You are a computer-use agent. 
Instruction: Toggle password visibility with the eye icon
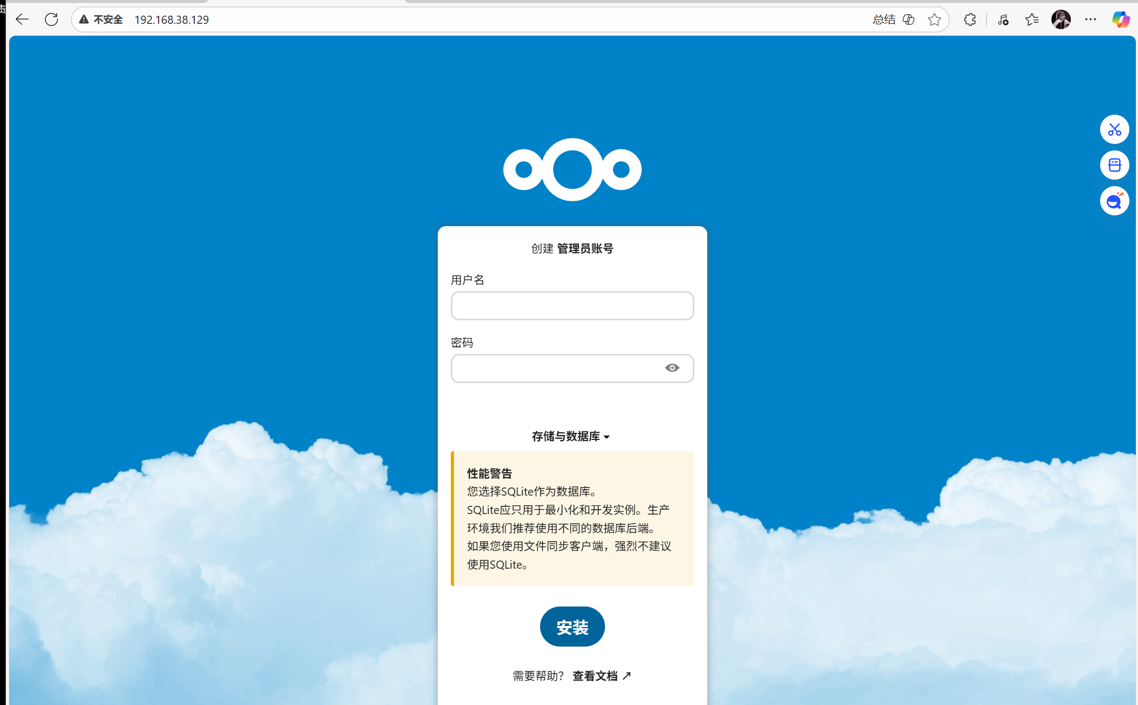(x=672, y=368)
